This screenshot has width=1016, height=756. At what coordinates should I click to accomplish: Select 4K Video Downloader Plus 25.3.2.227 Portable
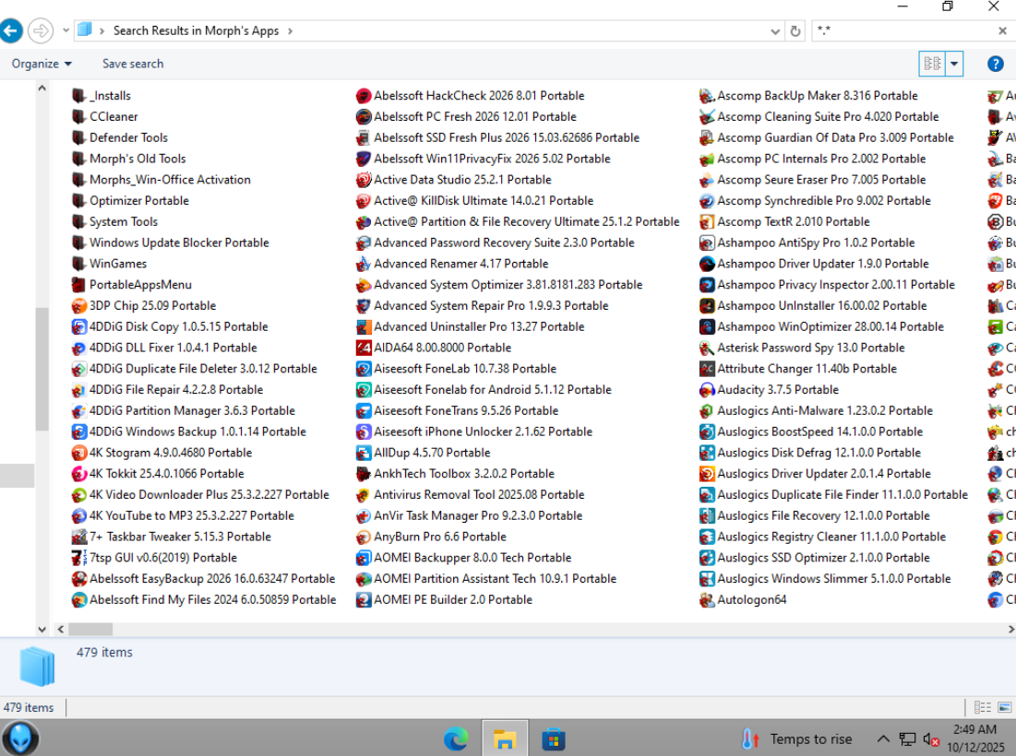pos(200,494)
